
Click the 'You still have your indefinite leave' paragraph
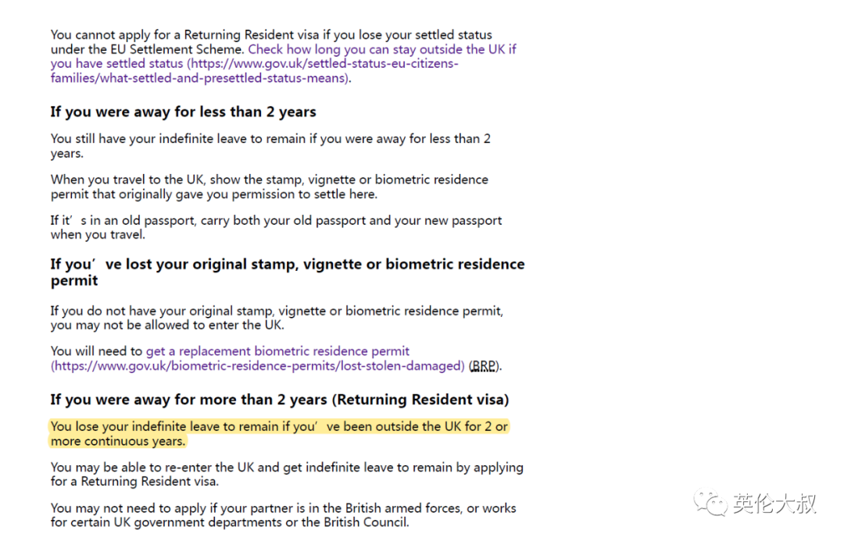270,146
